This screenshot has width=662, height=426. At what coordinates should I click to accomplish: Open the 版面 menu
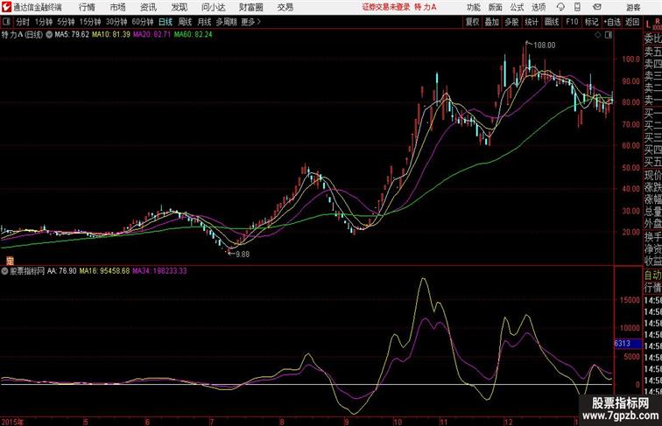(496, 7)
